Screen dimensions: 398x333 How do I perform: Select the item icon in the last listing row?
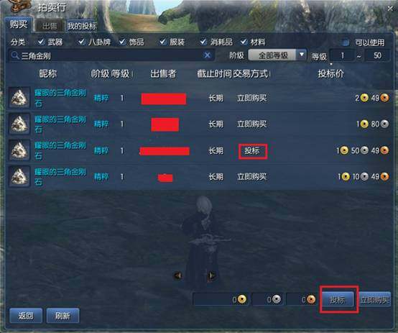coord(19,176)
